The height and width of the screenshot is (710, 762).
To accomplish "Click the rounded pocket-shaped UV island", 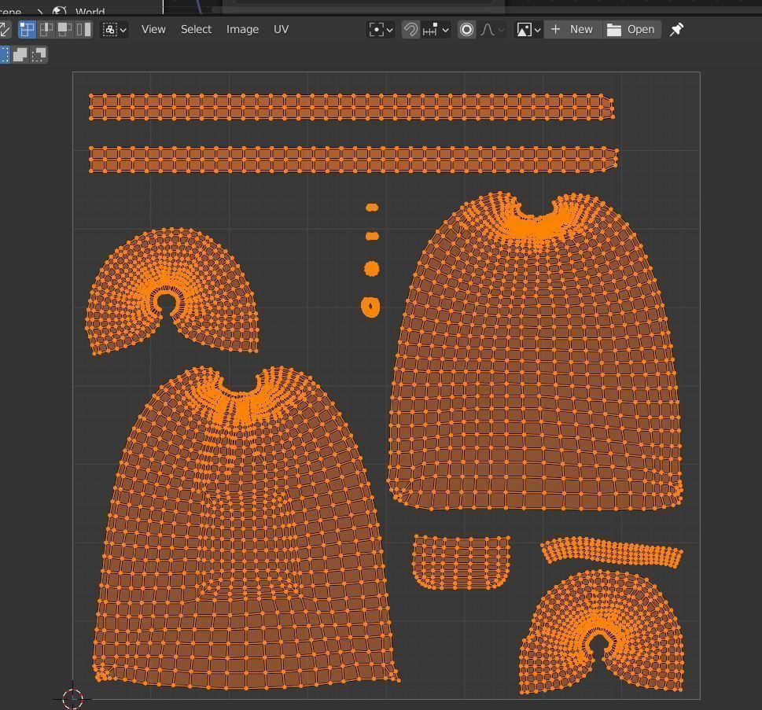I will coord(461,562).
